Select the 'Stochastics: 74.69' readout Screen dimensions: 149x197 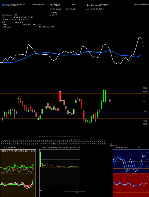click(x=10, y=15)
